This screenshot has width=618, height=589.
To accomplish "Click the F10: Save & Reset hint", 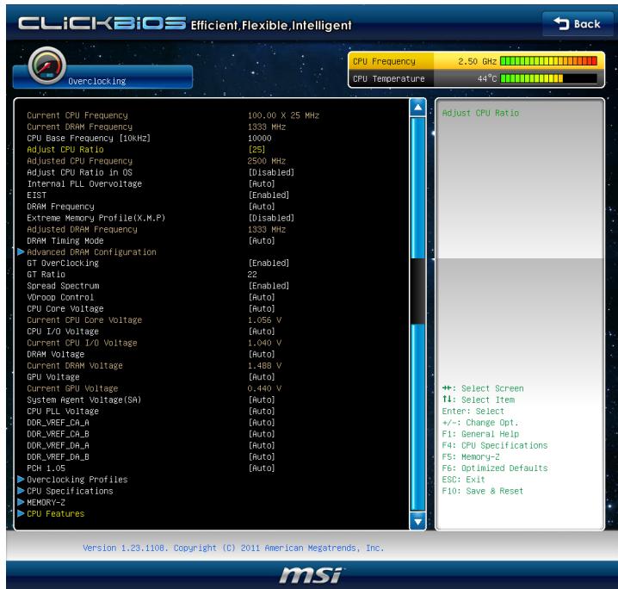I will 482,491.
